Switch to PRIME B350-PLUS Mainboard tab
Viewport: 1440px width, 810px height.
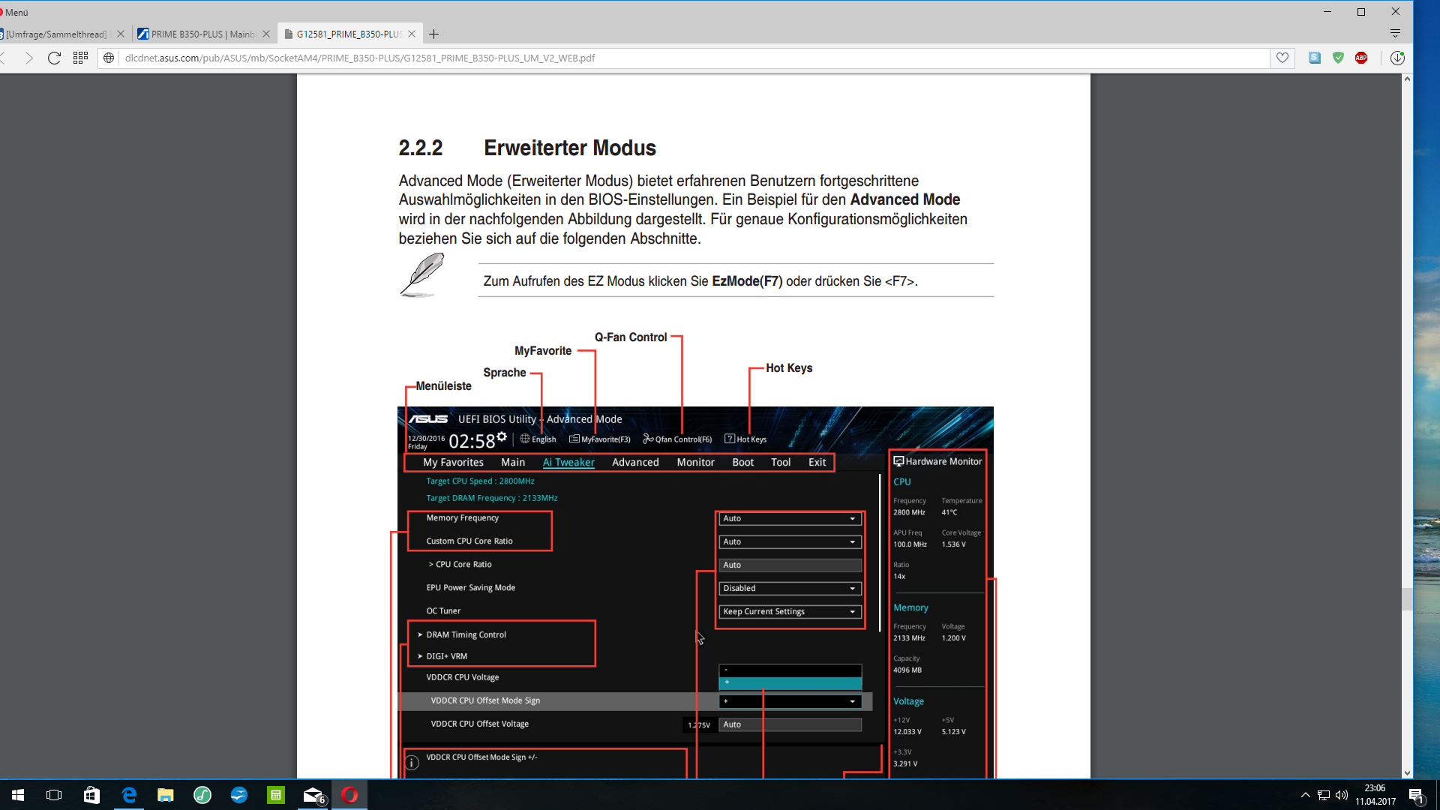201,34
